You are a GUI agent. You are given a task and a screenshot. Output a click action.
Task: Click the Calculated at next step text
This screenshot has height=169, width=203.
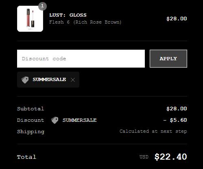coord(153,131)
